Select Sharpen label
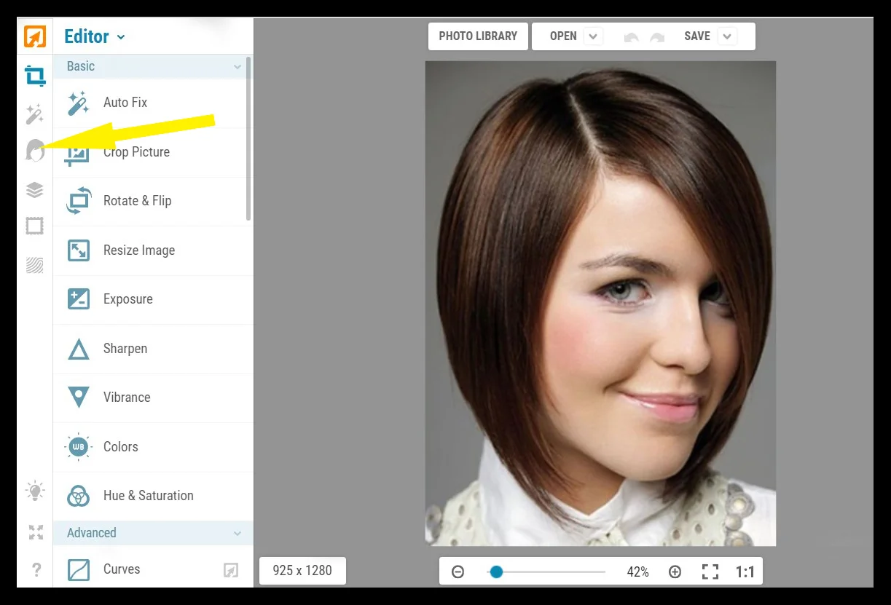This screenshot has height=605, width=891. pos(125,349)
